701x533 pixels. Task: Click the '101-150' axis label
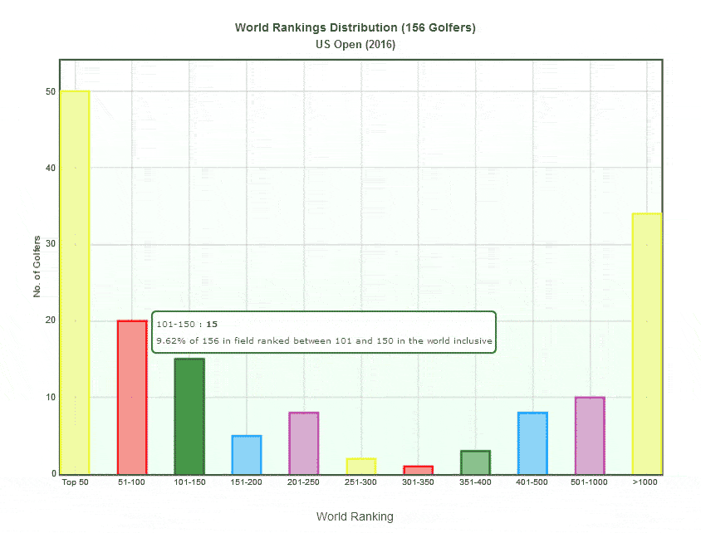(189, 482)
